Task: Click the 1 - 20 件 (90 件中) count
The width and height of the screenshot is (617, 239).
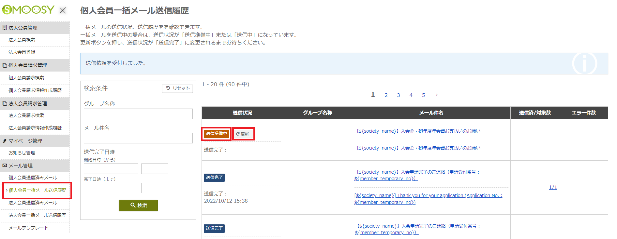Action: point(225,84)
